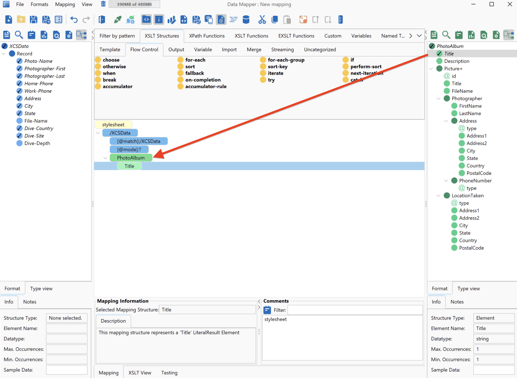Click the filter icon in Comments panel

tap(267, 310)
